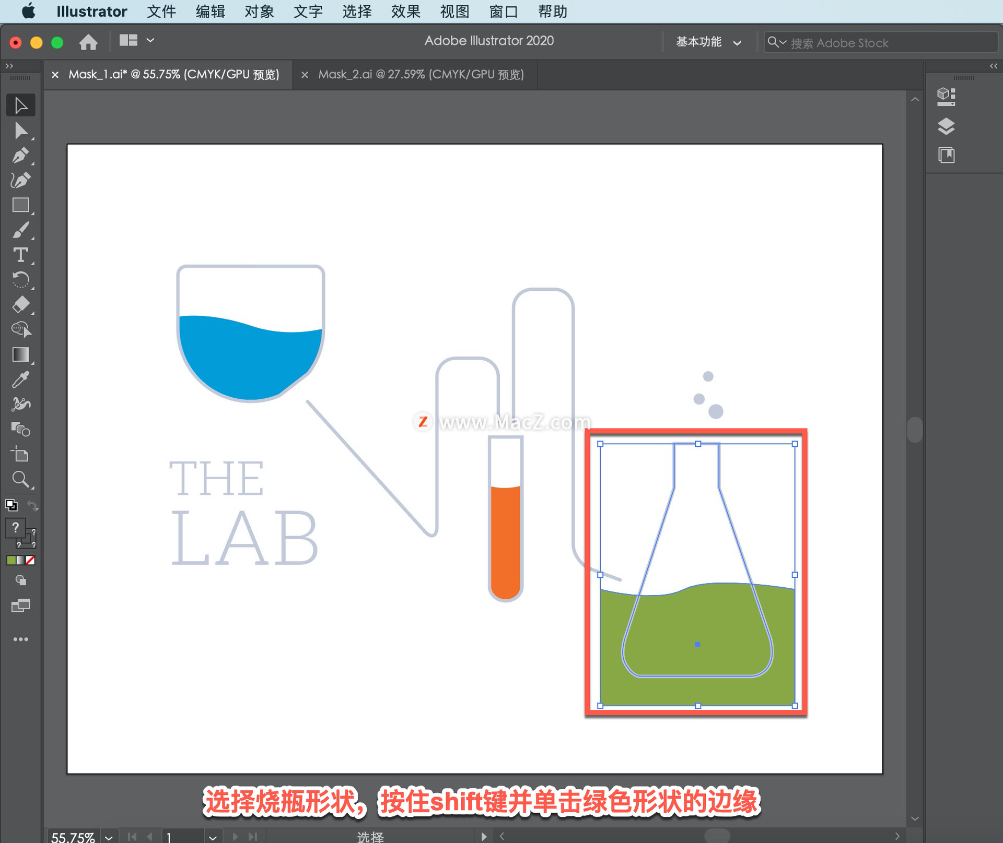Go to the Home screen

(88, 42)
